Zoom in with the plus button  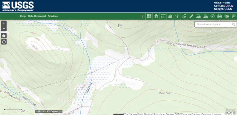tap(4, 23)
